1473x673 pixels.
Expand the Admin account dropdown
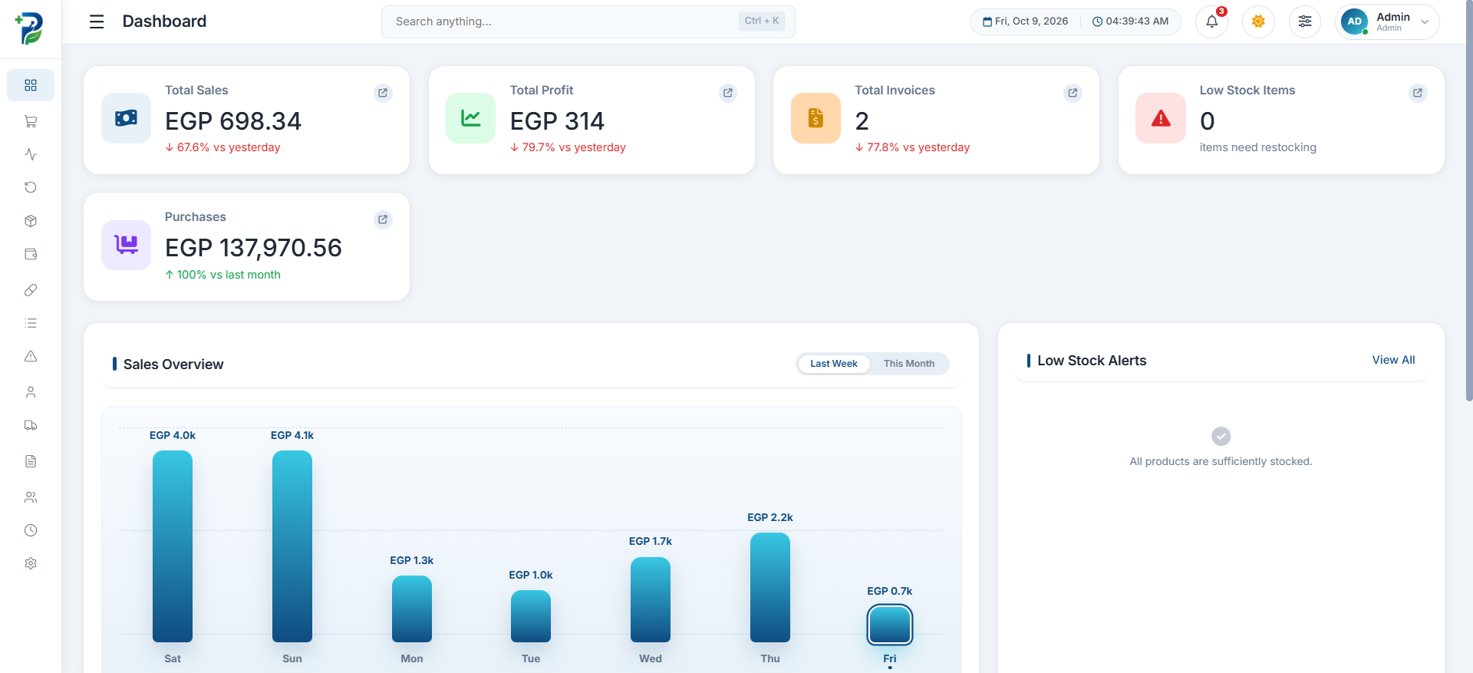coord(1387,21)
